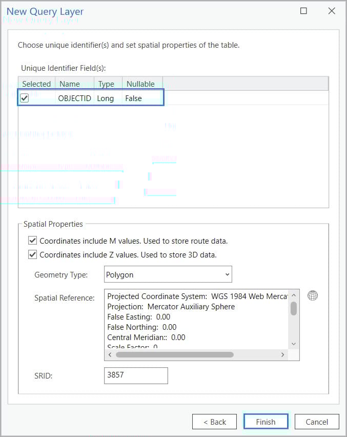Open the Geometry Type dropdown

pyautogui.click(x=227, y=274)
